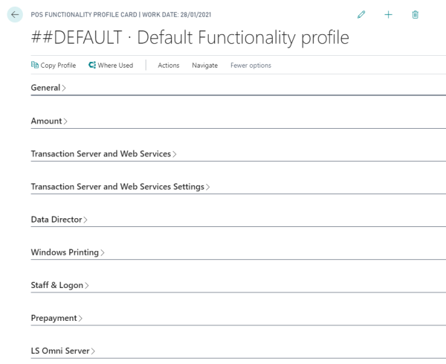446x364 pixels.
Task: Click the plus icon to add new
Action: [388, 15]
